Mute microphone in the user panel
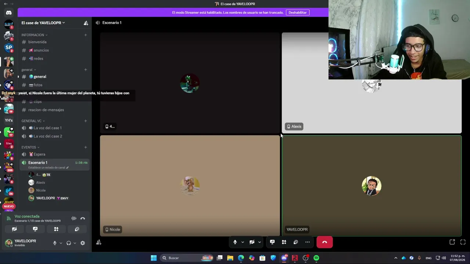 (x=55, y=243)
